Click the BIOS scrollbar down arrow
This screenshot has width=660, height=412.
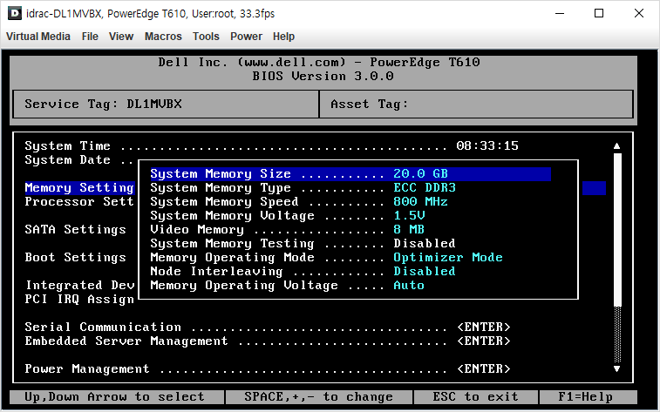(x=616, y=368)
